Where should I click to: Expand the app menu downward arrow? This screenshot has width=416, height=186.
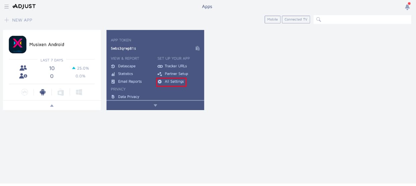[x=155, y=105]
